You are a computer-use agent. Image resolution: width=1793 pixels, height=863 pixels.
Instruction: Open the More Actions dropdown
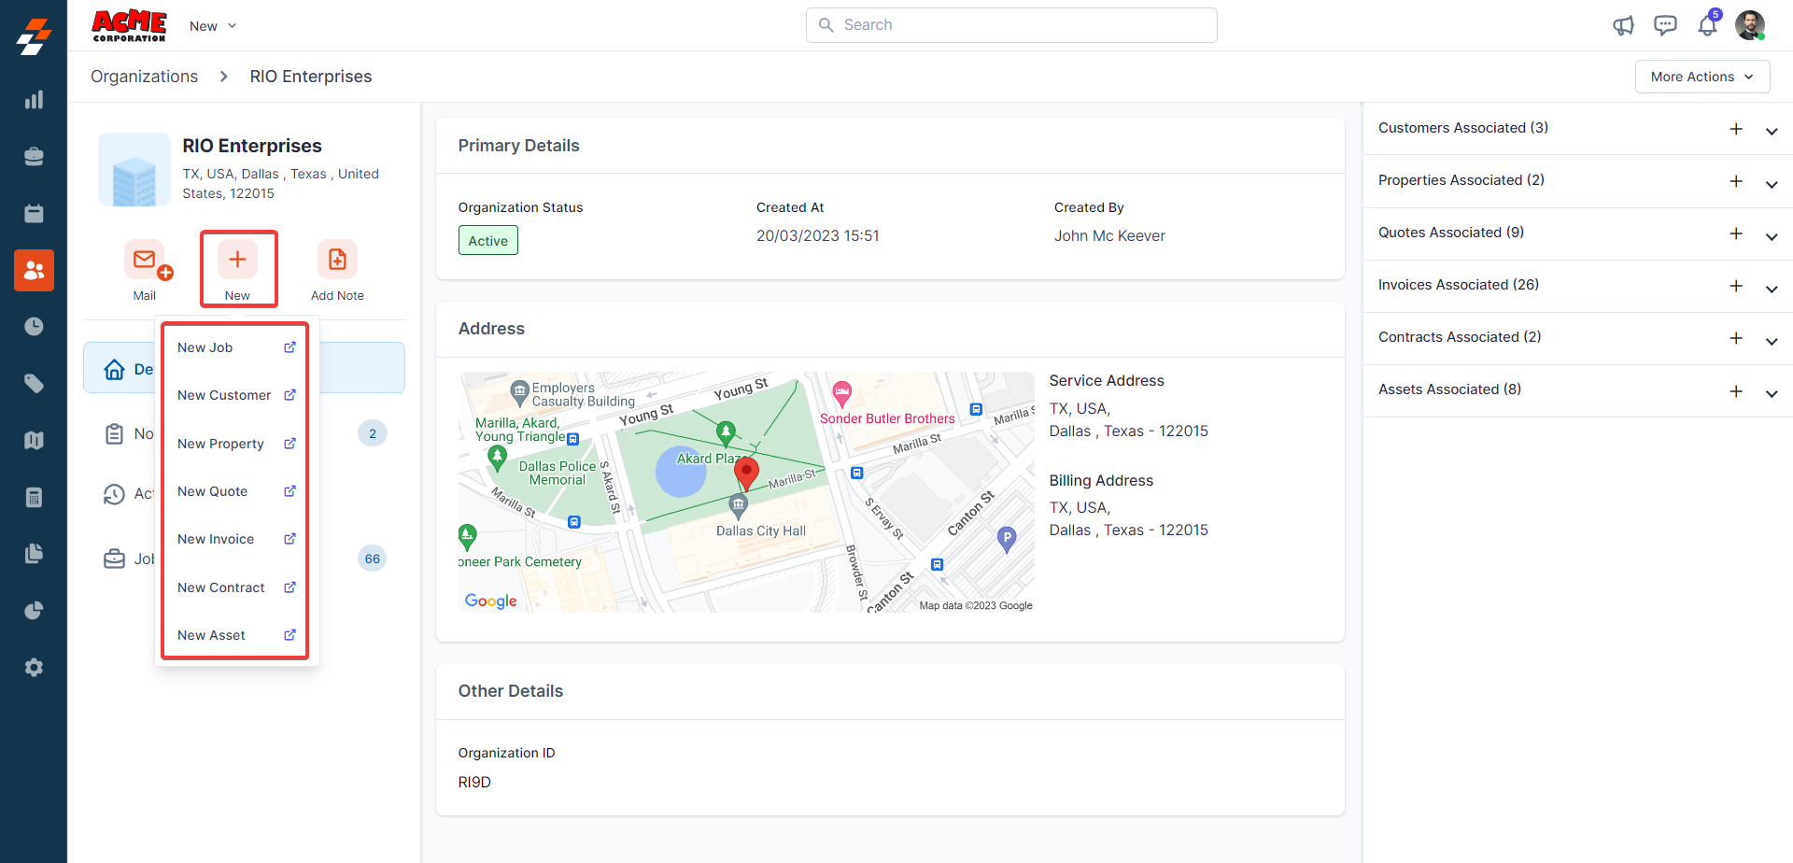[x=1701, y=77]
